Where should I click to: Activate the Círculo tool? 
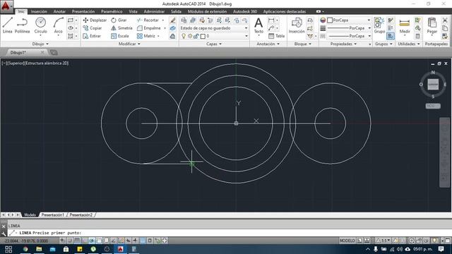[41, 25]
